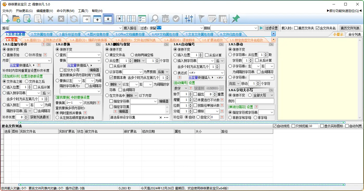Click the 获取列表最长 button
The width and height of the screenshot is (364, 191).
(x=40, y=117)
